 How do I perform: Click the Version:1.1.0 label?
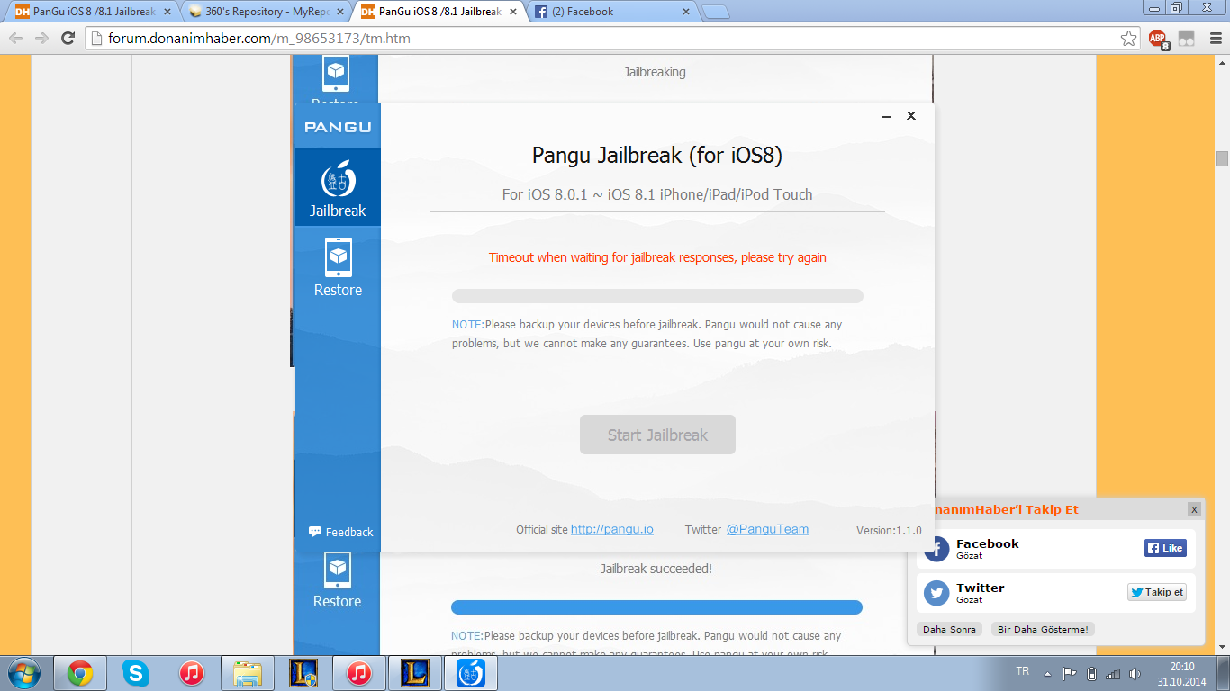889,531
